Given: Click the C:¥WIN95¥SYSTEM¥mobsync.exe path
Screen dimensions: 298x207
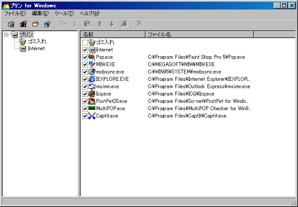Looking at the screenshot, I should 185,72.
